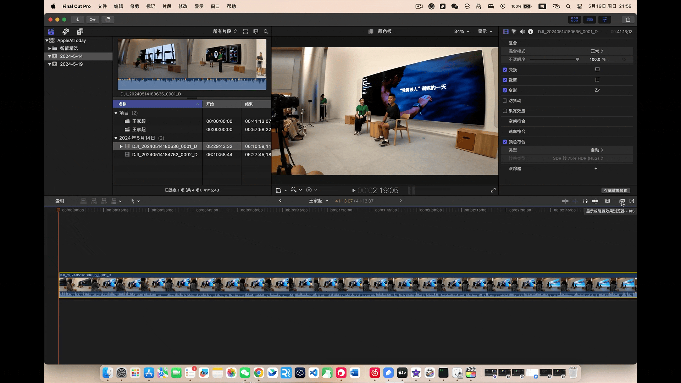Click the info inspector icon
This screenshot has width=681, height=383.
pyautogui.click(x=531, y=32)
